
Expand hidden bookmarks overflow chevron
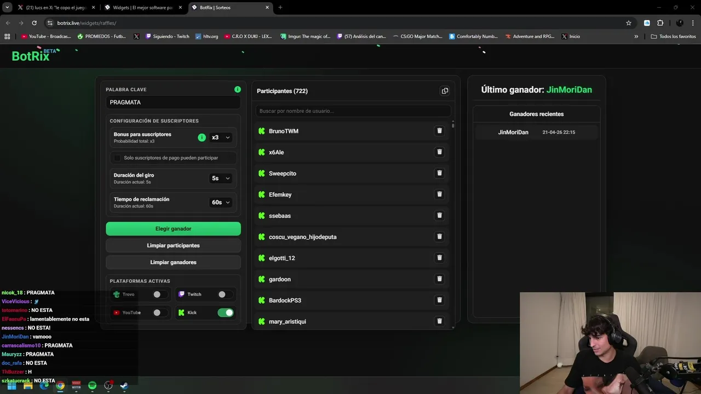tap(636, 37)
